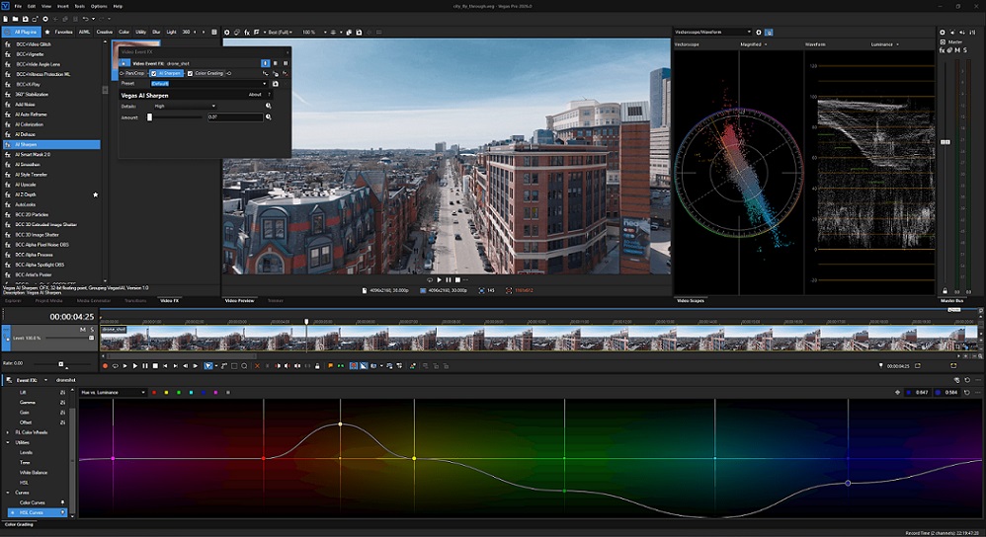The image size is (986, 537).
Task: Adjust the AI Sharpen Amount slider handle
Action: [149, 117]
